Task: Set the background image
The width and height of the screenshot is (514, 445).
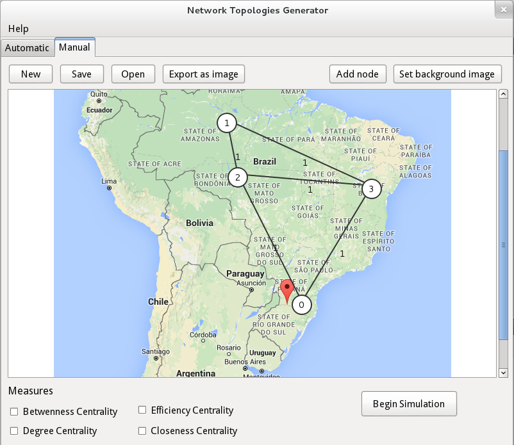Action: 447,74
